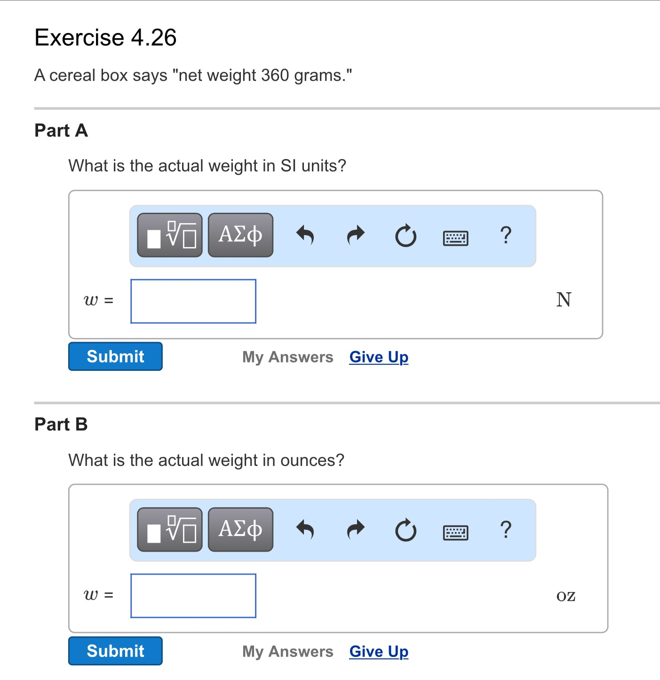The width and height of the screenshot is (660, 680).
Task: Reset the Part A answer field
Action: [x=406, y=235]
